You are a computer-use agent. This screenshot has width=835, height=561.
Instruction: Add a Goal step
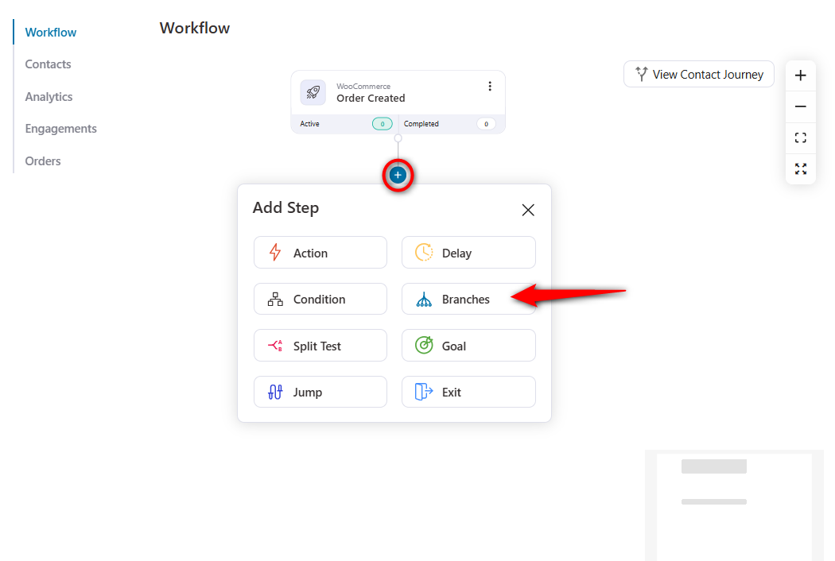click(468, 346)
